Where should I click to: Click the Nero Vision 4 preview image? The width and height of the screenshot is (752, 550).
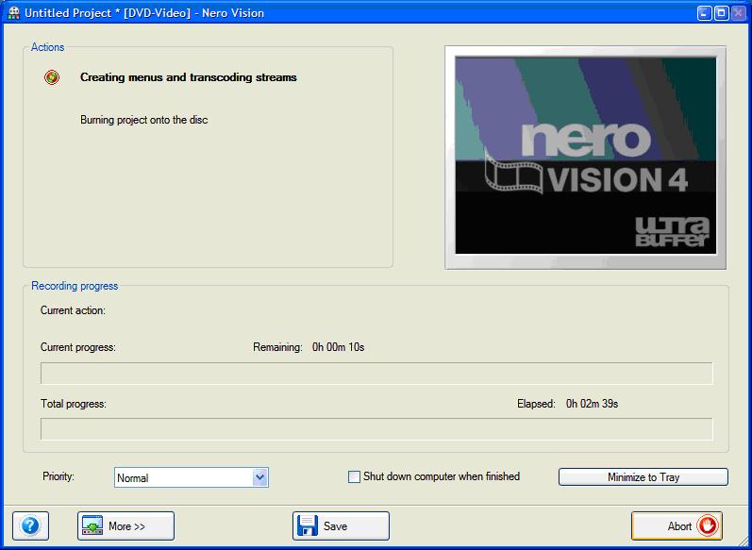(x=586, y=156)
